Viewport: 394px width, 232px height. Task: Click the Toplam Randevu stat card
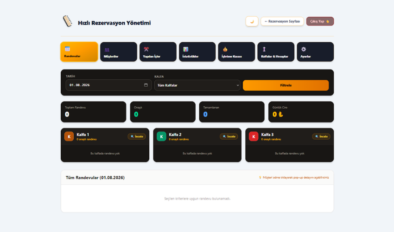click(94, 112)
